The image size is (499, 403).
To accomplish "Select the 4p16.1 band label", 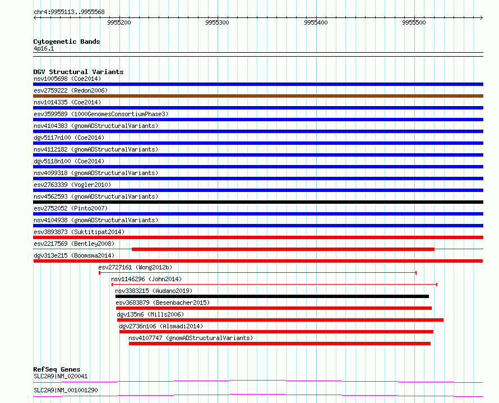I will point(44,48).
